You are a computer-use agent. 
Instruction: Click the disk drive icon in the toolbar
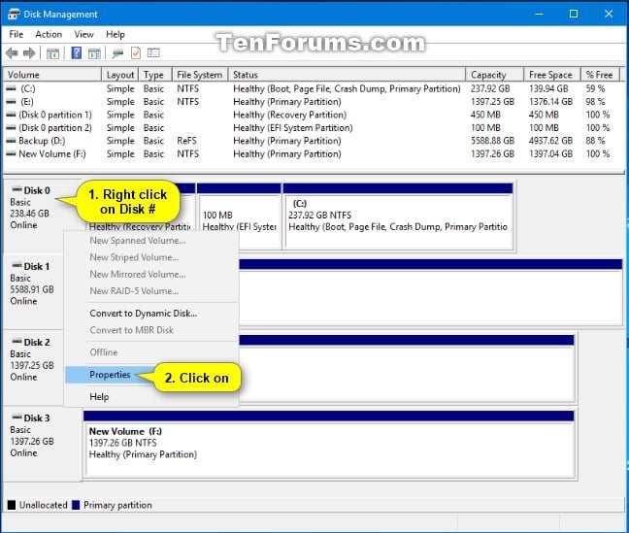[117, 53]
